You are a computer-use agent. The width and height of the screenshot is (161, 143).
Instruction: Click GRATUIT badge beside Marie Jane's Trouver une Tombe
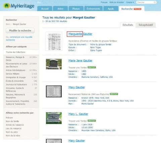pyautogui.click(x=92, y=67)
